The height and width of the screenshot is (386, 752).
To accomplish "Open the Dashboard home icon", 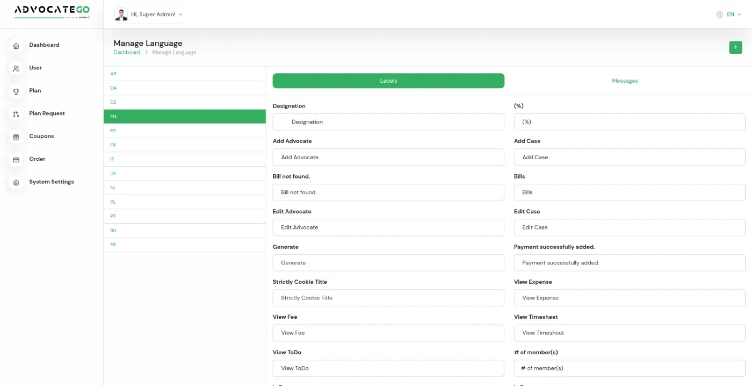I will click(x=16, y=46).
